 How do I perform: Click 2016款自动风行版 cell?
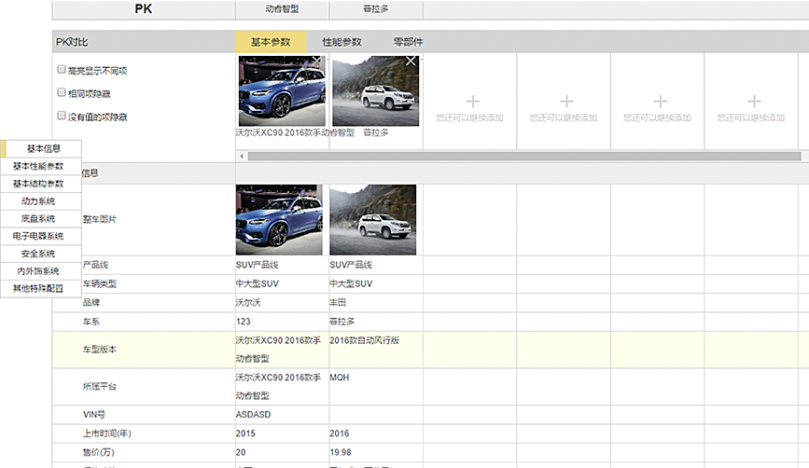[364, 340]
